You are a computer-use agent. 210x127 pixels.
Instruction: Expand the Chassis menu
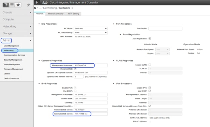pos(17,12)
